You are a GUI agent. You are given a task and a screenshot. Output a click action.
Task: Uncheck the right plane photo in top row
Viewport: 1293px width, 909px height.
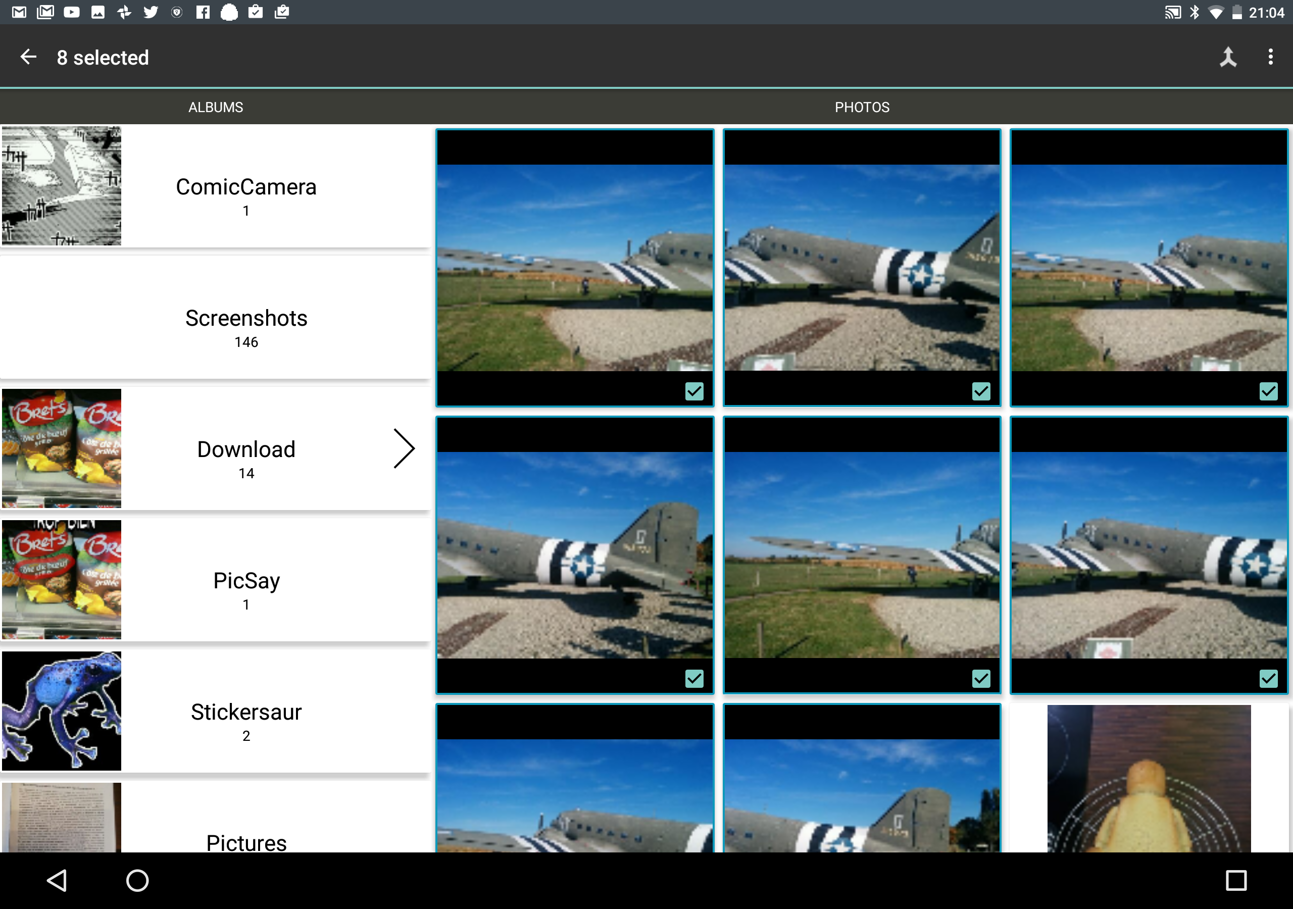pos(1268,391)
